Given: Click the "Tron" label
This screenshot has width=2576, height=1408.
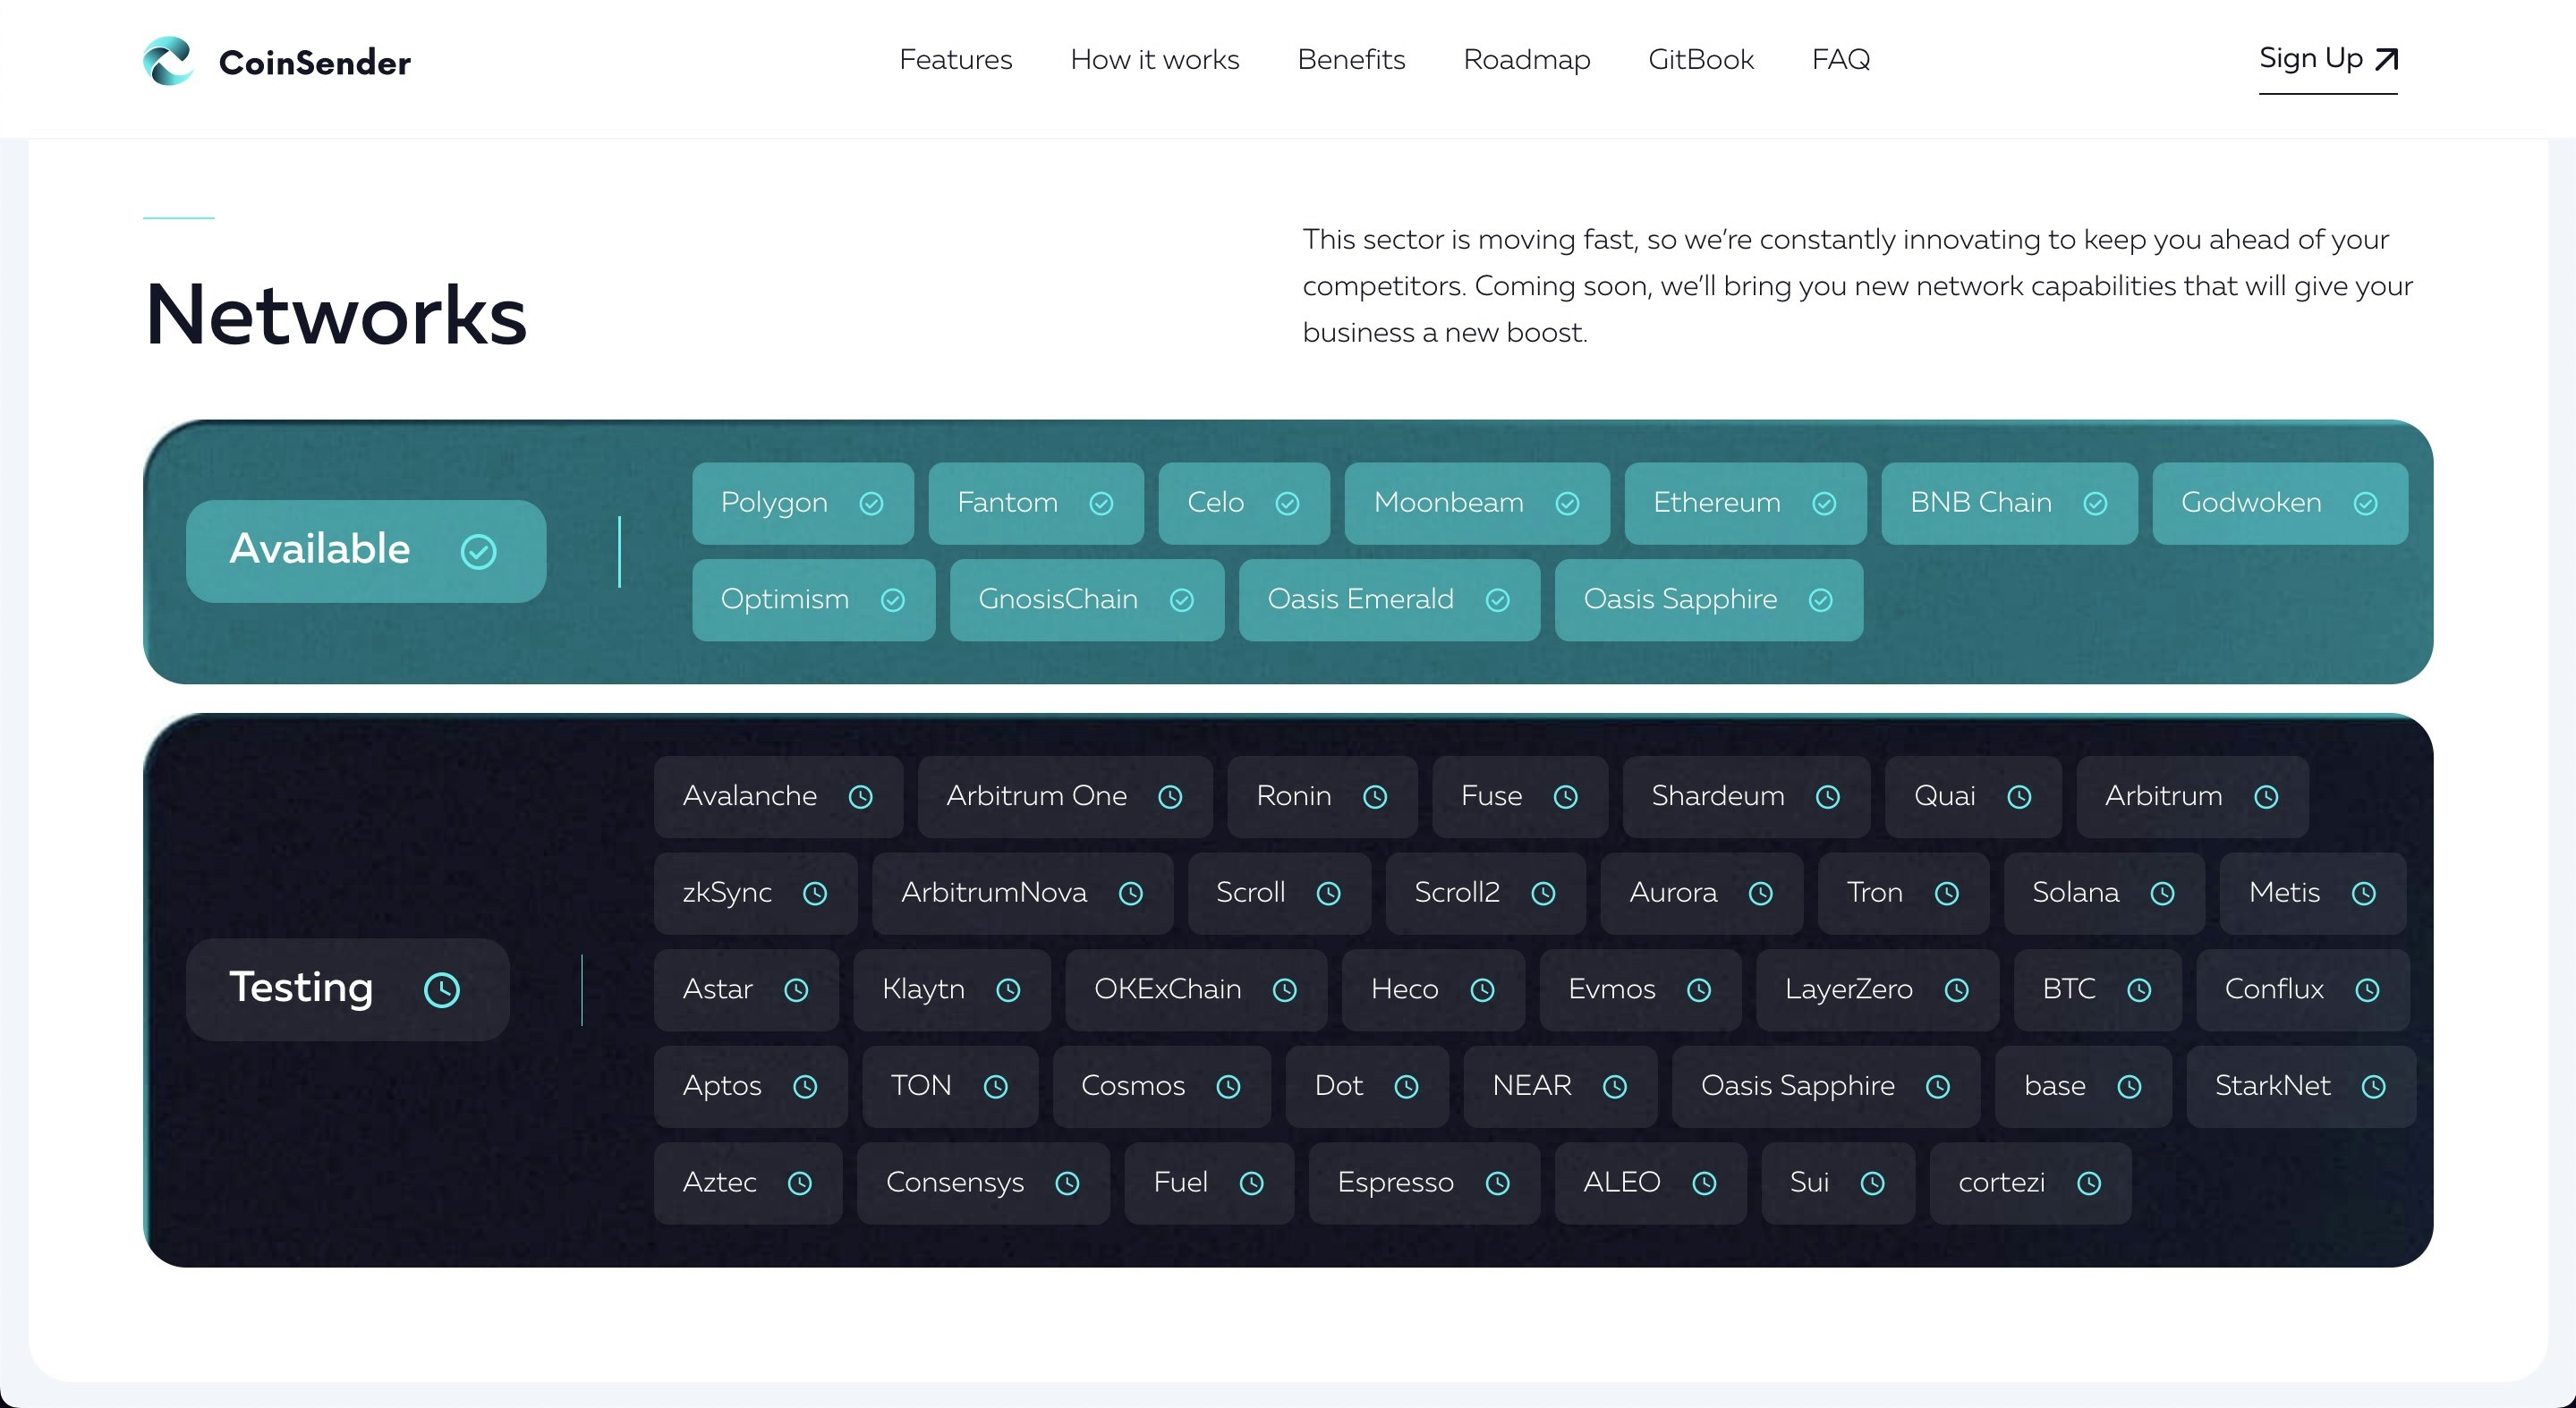Looking at the screenshot, I should click(1874, 892).
